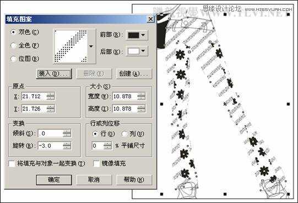Click the 创建 create button
Viewport: 298px width, 203px height.
134,74
